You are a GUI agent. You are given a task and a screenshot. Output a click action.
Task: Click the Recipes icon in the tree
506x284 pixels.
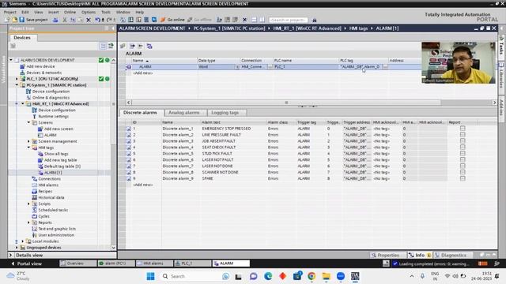tap(34, 191)
